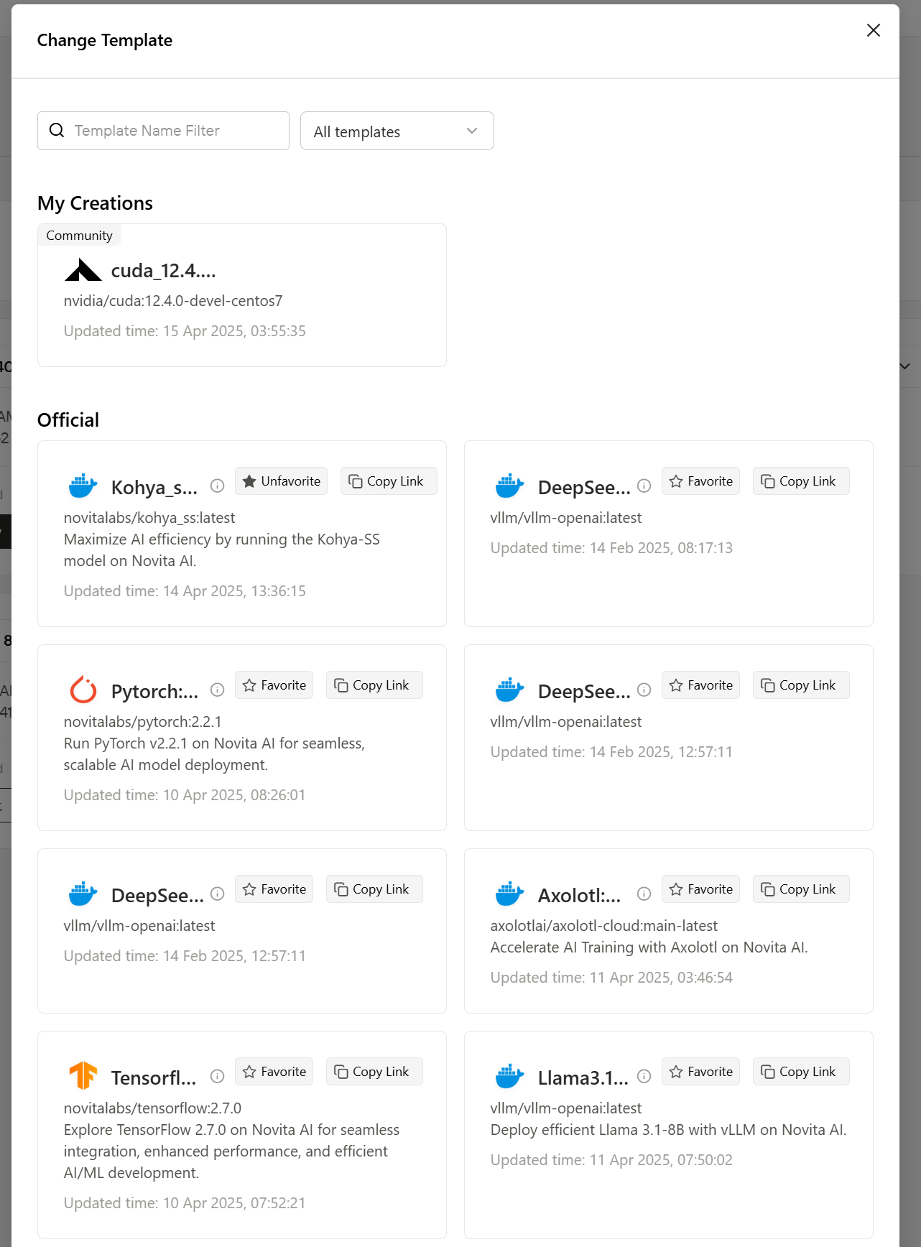Screen dimensions: 921x1247
Task: Click the Pytorch flame logo icon
Action: point(83,690)
